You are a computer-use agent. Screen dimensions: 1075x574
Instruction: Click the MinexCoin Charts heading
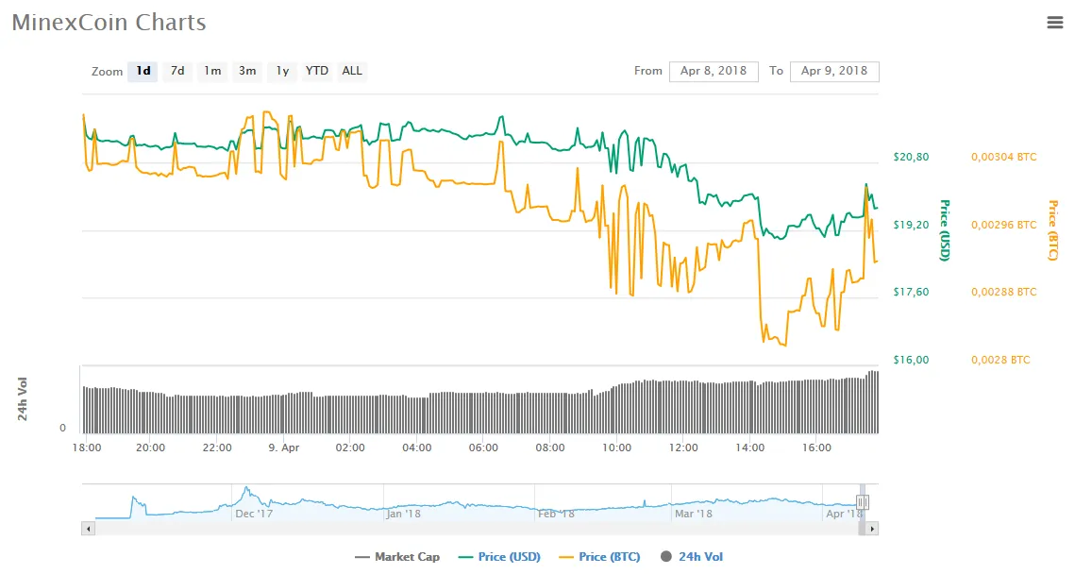[x=109, y=23]
